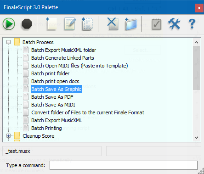Open help using the question mark icon
The height and width of the screenshot is (174, 204).
tap(192, 24)
